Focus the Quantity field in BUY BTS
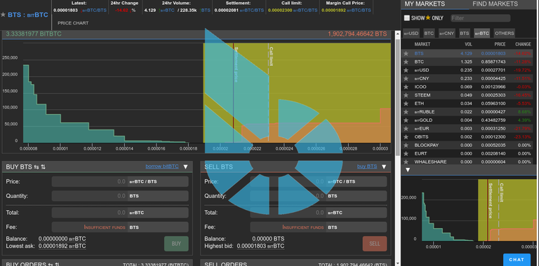This screenshot has width=539, height=266. (89, 196)
